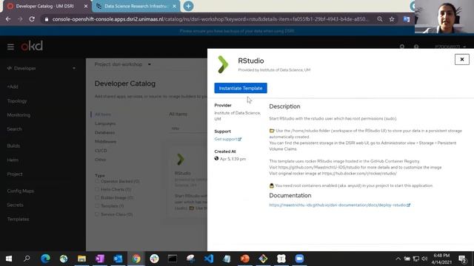This screenshot has height=266, width=474.
Task: Bookmark this page with the star icon
Action: click(x=392, y=19)
